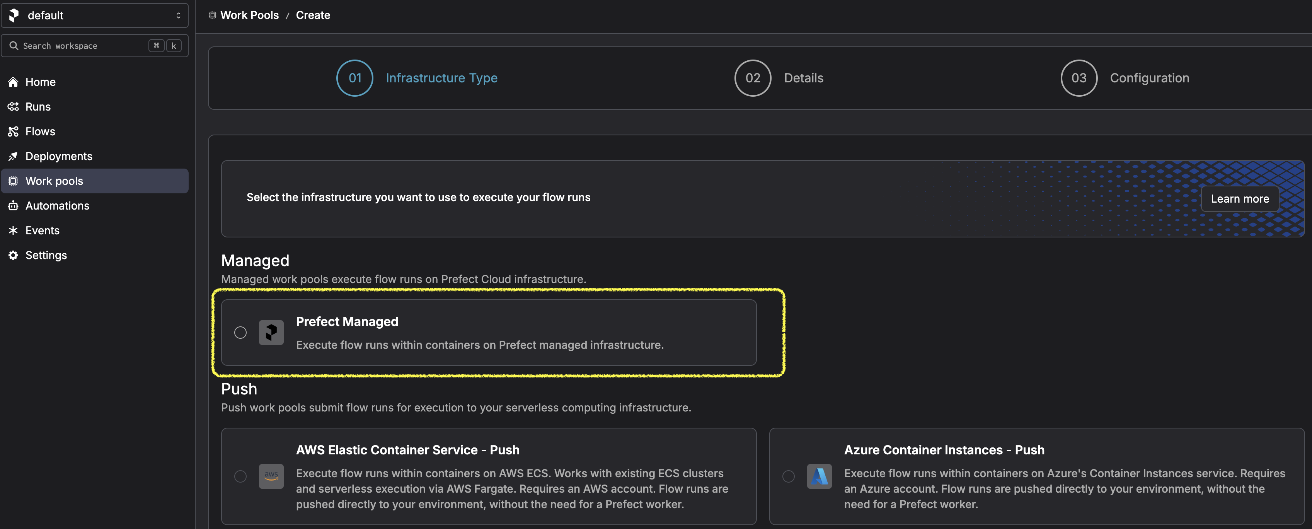Open the default workspace dropdown
The width and height of the screenshot is (1312, 529).
point(95,15)
